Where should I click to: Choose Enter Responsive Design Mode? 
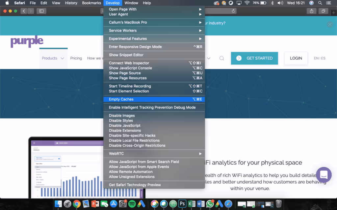[x=154, y=47]
